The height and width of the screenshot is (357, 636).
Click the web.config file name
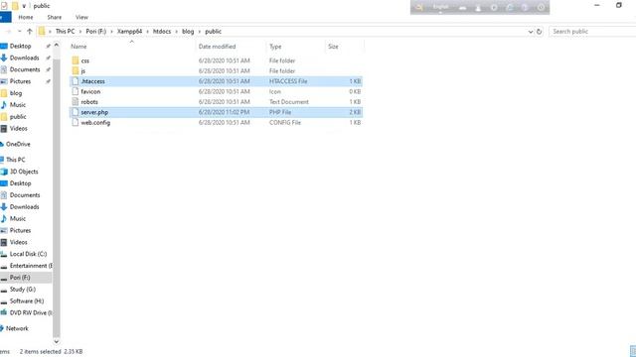95,123
